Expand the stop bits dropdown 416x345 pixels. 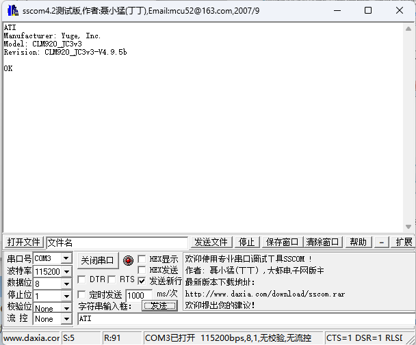66,296
